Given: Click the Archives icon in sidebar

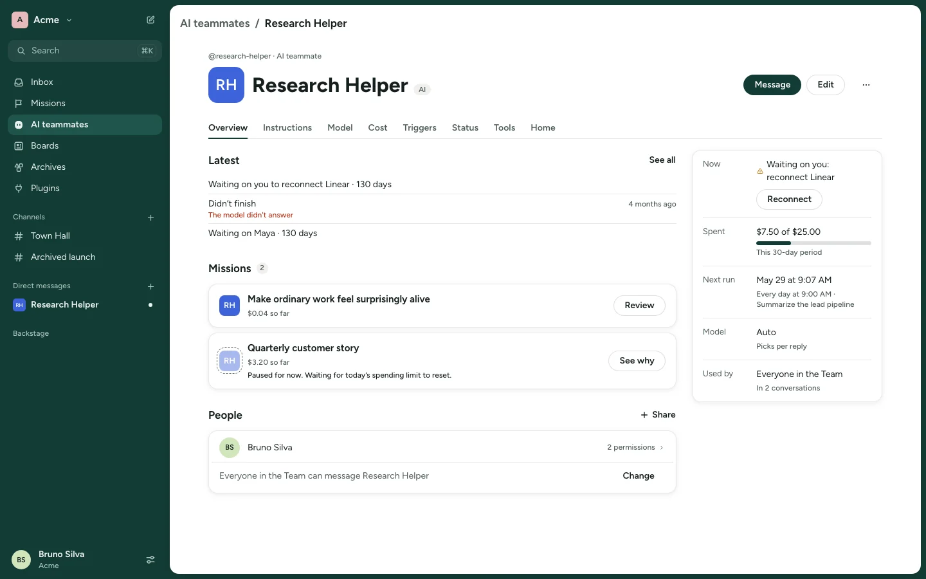Looking at the screenshot, I should [19, 167].
